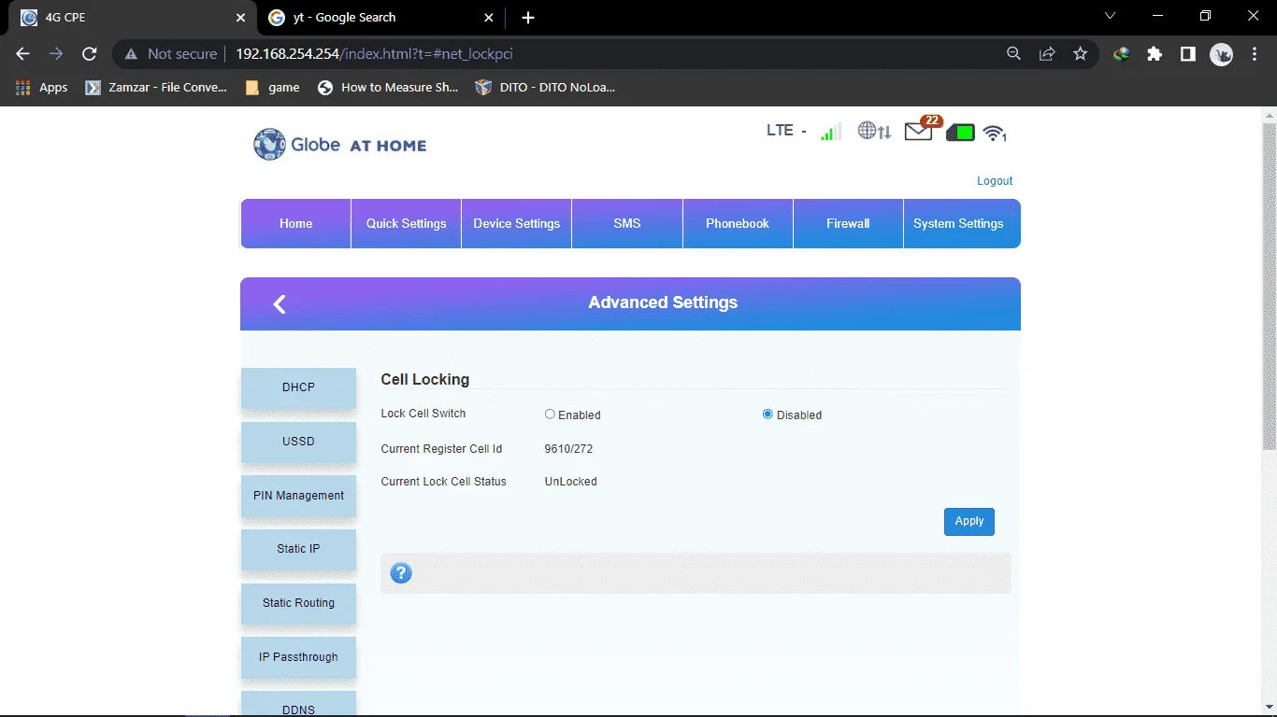Select the Enabled radio for Lock Cell Switch
Image resolution: width=1277 pixels, height=717 pixels.
click(x=550, y=415)
